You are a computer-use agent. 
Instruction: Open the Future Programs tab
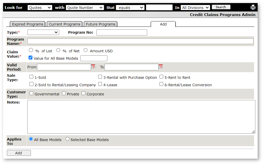[x=101, y=24]
